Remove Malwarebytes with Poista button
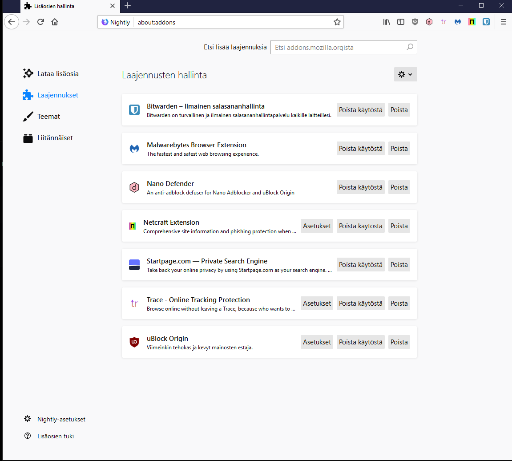The height and width of the screenshot is (461, 512). tap(399, 149)
